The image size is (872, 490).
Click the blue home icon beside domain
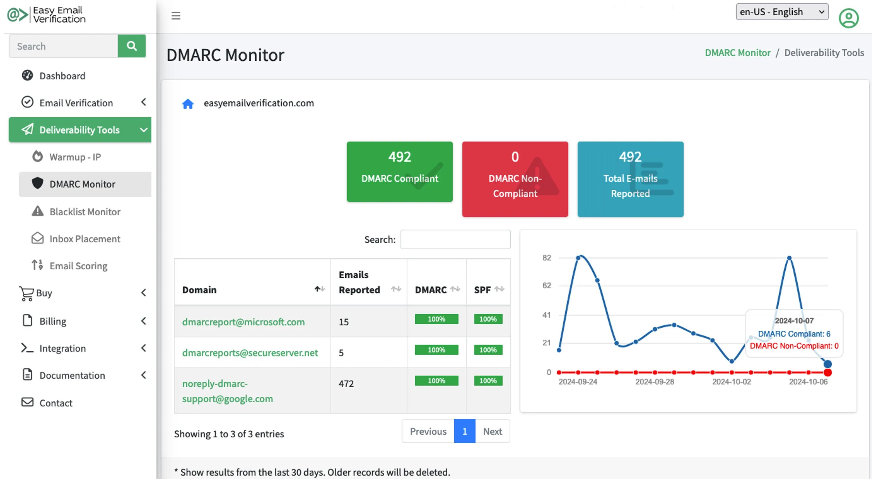click(x=188, y=103)
